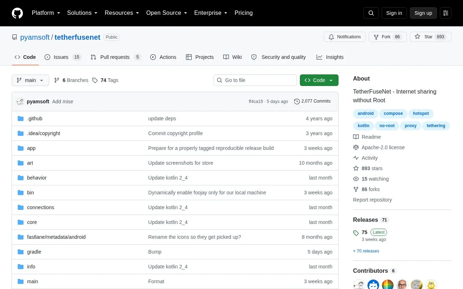Click the ff4ca19 commit hash
Image resolution: width=463 pixels, height=289 pixels.
coord(256,102)
